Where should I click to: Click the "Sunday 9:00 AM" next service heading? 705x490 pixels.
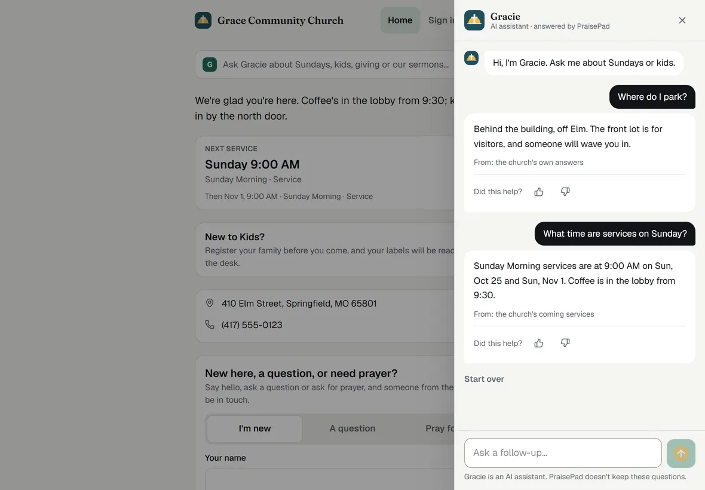(x=252, y=164)
